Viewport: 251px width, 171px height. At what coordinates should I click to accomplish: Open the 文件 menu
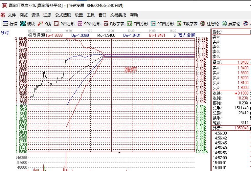12,15
